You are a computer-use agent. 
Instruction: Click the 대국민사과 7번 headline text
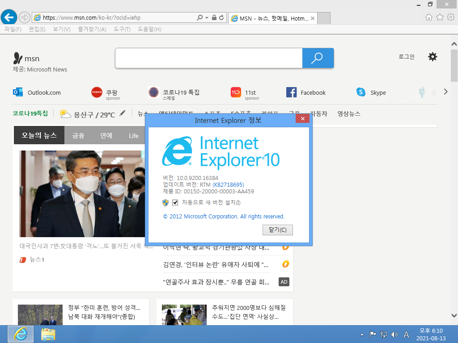pyautogui.click(x=86, y=246)
